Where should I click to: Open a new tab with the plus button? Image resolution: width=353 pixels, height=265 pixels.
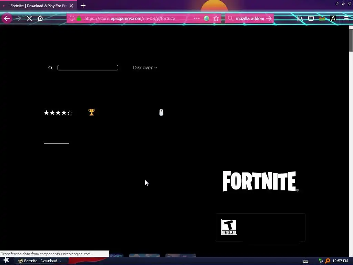83,6
